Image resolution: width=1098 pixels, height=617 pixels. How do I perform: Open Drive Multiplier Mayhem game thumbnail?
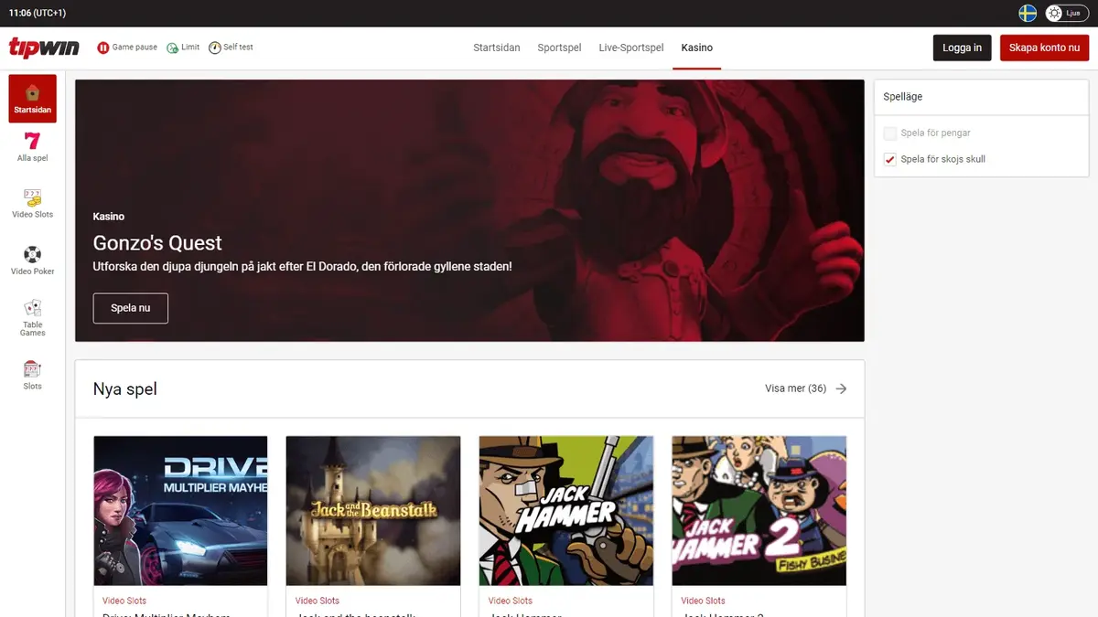(181, 511)
